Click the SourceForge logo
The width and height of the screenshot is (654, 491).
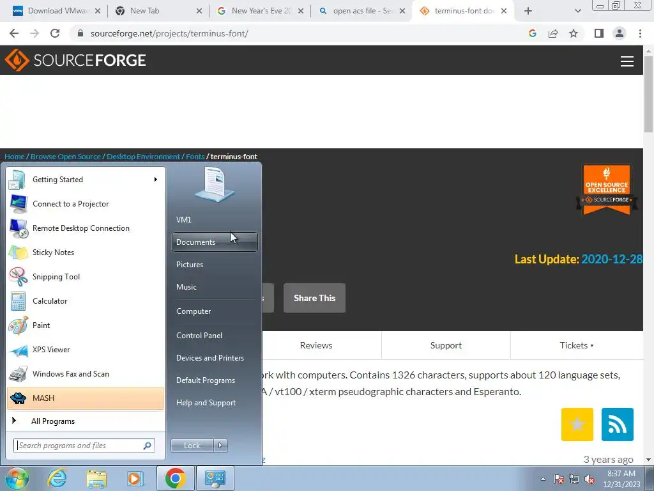[75, 60]
